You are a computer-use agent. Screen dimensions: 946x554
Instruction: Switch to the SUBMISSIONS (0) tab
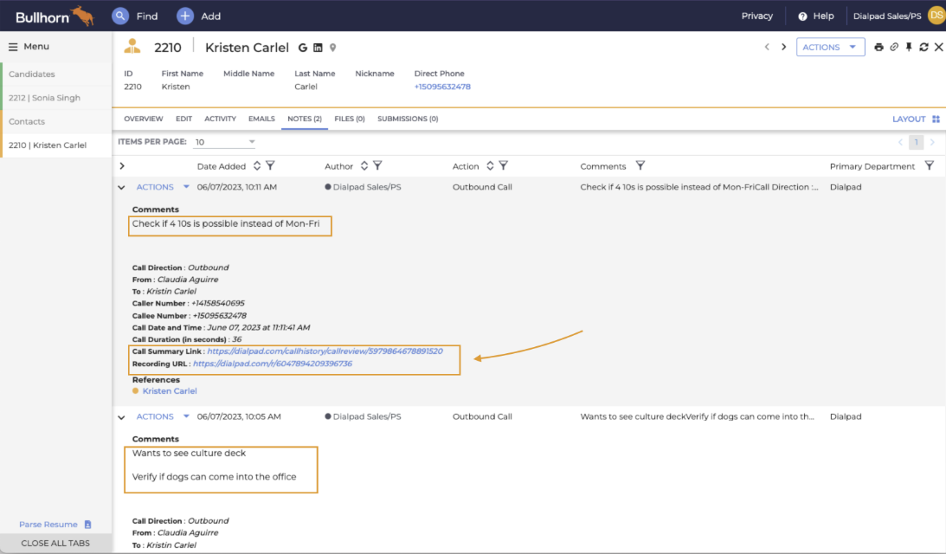point(408,119)
